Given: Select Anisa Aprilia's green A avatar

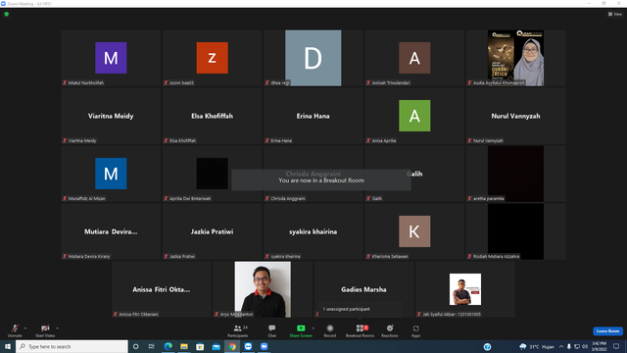Looking at the screenshot, I should tap(414, 116).
